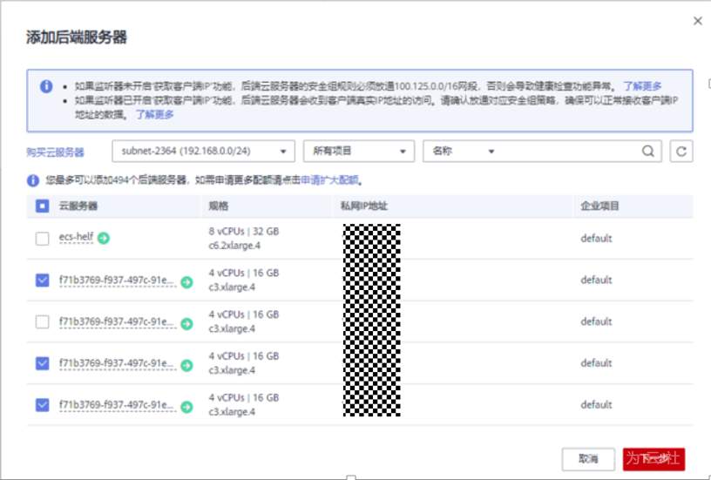Click the 私网IP地址 column header
This screenshot has height=480, width=711.
(x=364, y=206)
